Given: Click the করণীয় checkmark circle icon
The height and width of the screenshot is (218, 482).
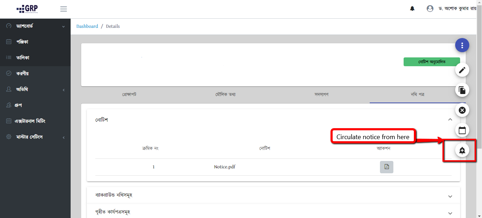Looking at the screenshot, I should pyautogui.click(x=9, y=73).
